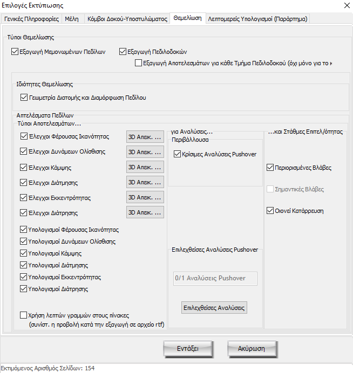Enable results export for each Τμήμα Πεδιλοδοκού
This screenshot has width=353, height=373.
[x=138, y=63]
